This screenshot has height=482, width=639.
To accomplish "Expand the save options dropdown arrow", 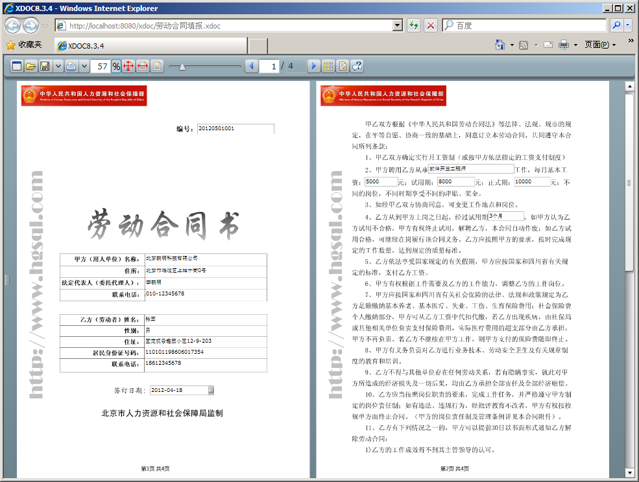I will (58, 66).
